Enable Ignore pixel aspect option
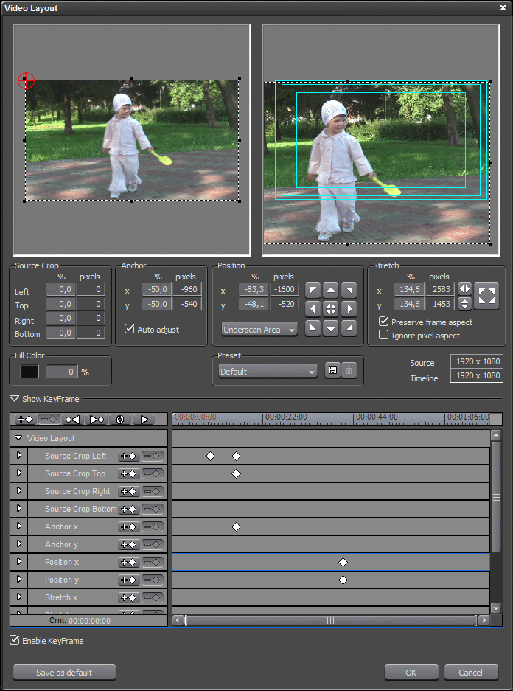 384,336
